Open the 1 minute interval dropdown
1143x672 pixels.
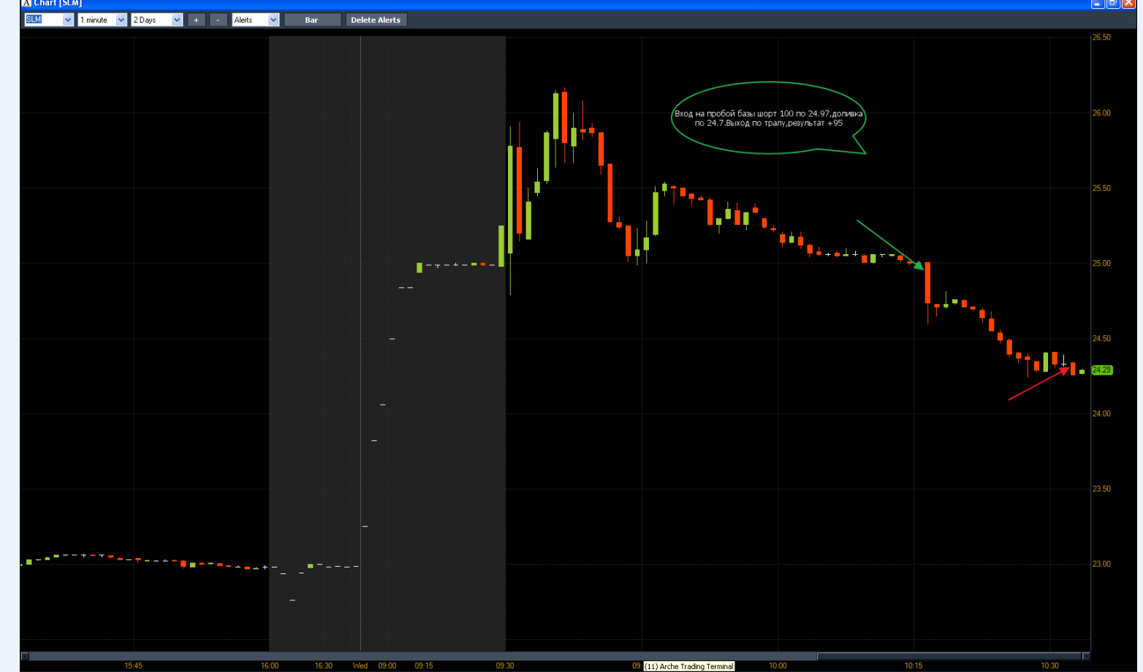(121, 20)
